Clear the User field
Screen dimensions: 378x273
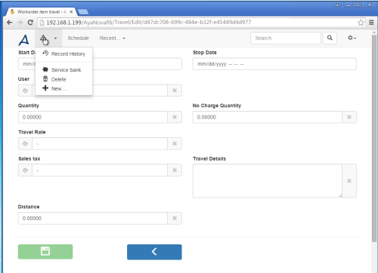pyautogui.click(x=175, y=90)
